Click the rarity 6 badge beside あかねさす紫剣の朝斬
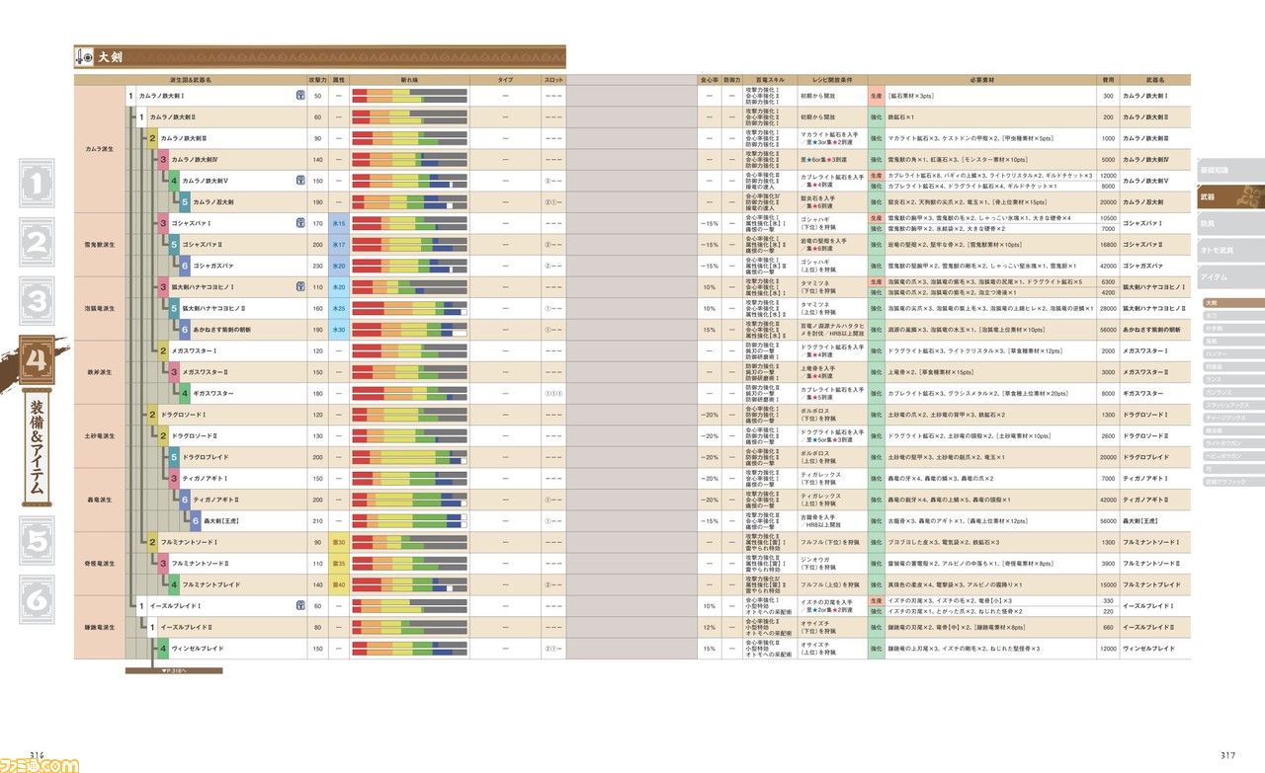1265x773 pixels. pyautogui.click(x=185, y=329)
